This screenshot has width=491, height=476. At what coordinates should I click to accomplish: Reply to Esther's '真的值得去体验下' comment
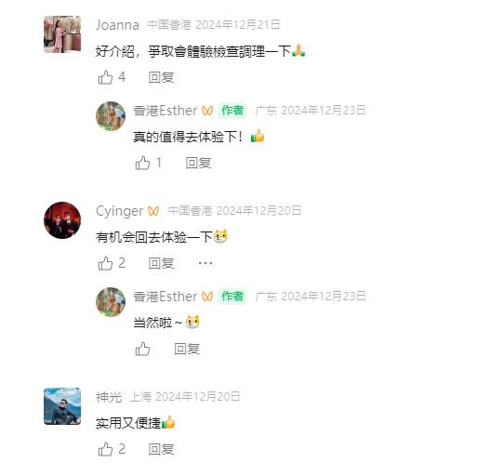[x=198, y=163]
